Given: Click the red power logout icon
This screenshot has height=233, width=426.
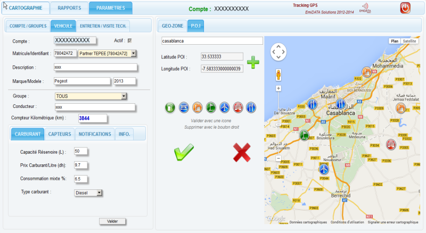Looking at the screenshot, I should click(x=405, y=8).
